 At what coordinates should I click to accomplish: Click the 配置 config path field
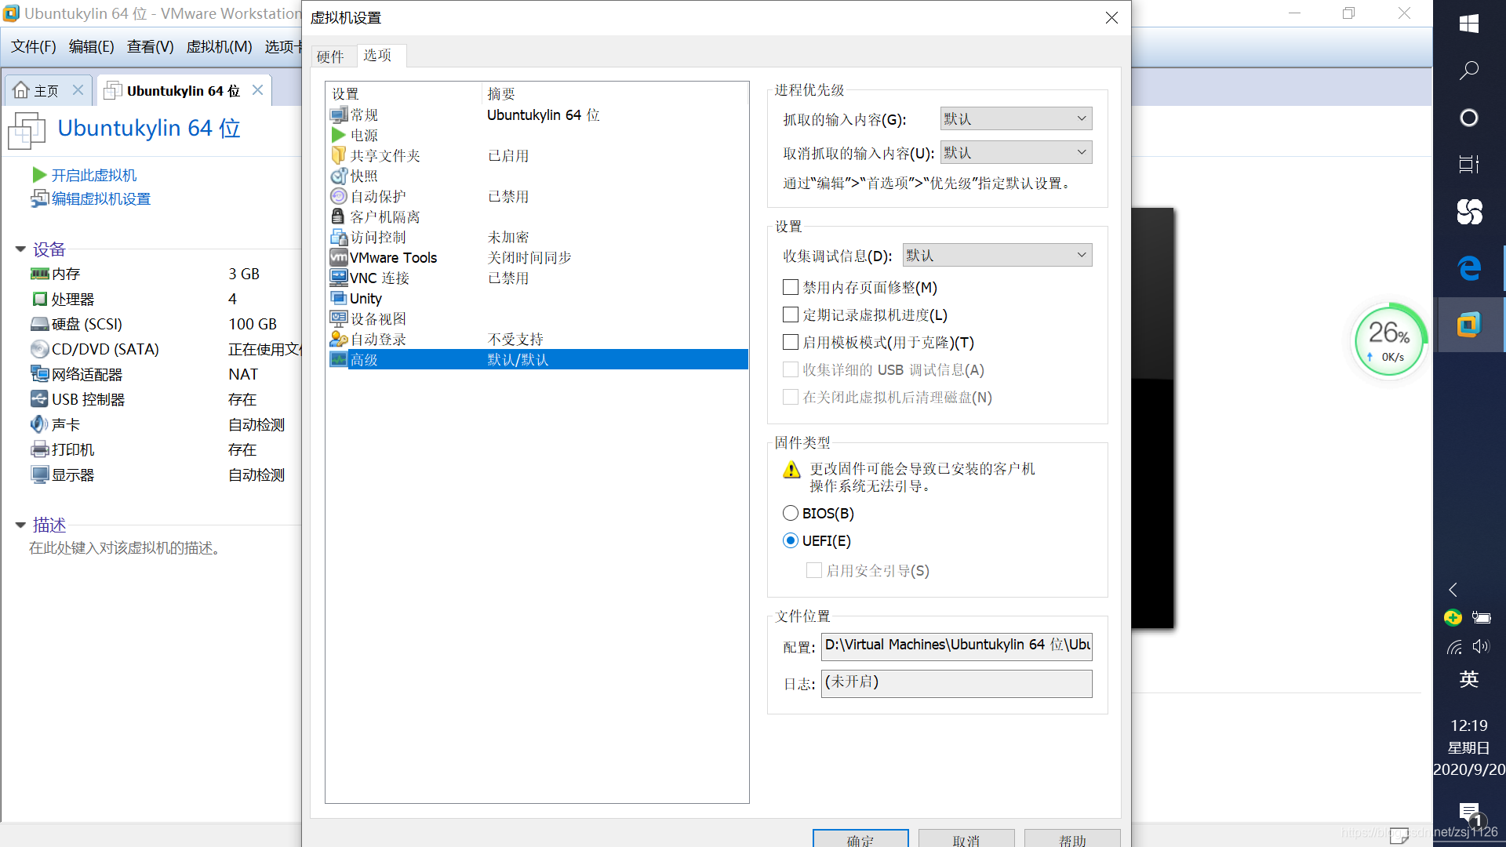pyautogui.click(x=956, y=646)
